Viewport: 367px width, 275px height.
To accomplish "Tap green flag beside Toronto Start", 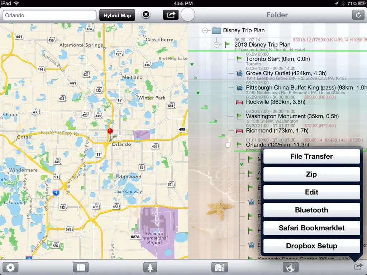I will pyautogui.click(x=239, y=59).
